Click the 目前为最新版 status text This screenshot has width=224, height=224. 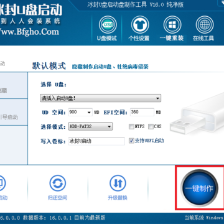coord(90,218)
